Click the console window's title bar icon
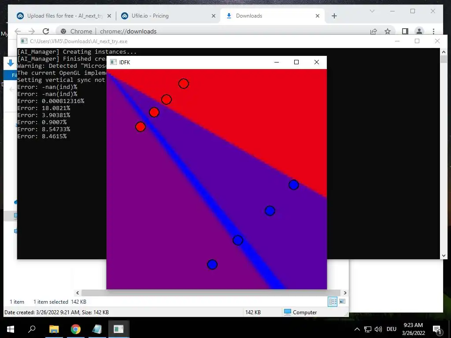The width and height of the screenshot is (451, 338). click(x=24, y=41)
